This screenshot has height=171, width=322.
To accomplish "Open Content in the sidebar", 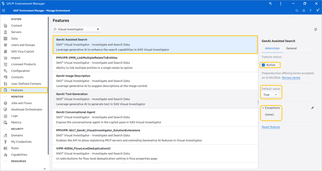I will point(16,26).
